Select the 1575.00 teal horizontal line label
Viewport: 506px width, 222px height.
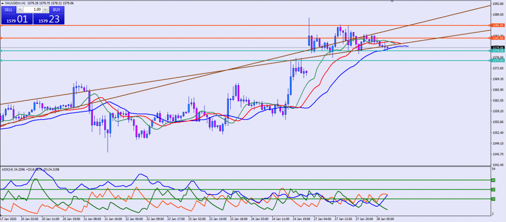tap(497, 61)
